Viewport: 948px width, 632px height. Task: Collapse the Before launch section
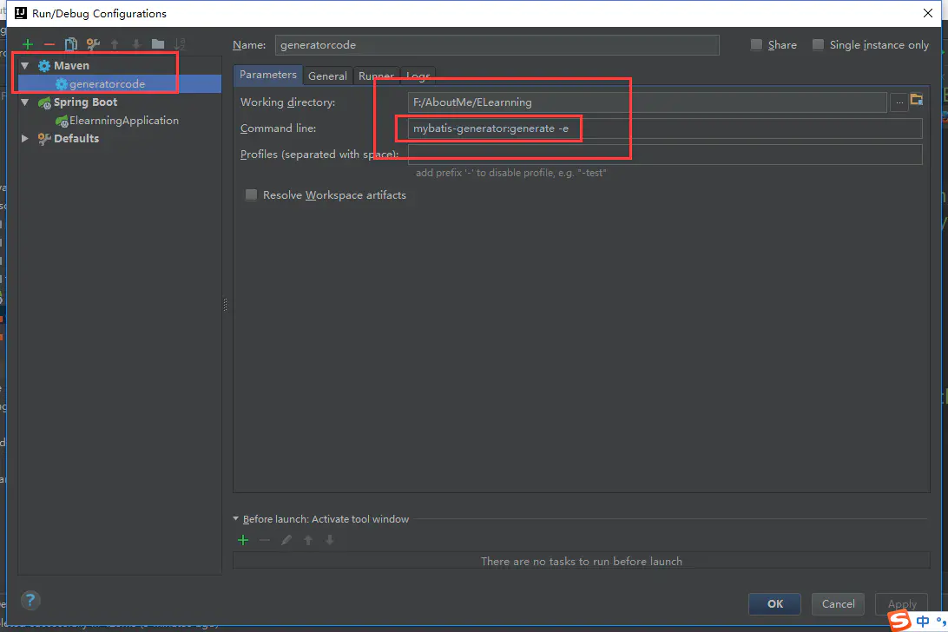236,519
